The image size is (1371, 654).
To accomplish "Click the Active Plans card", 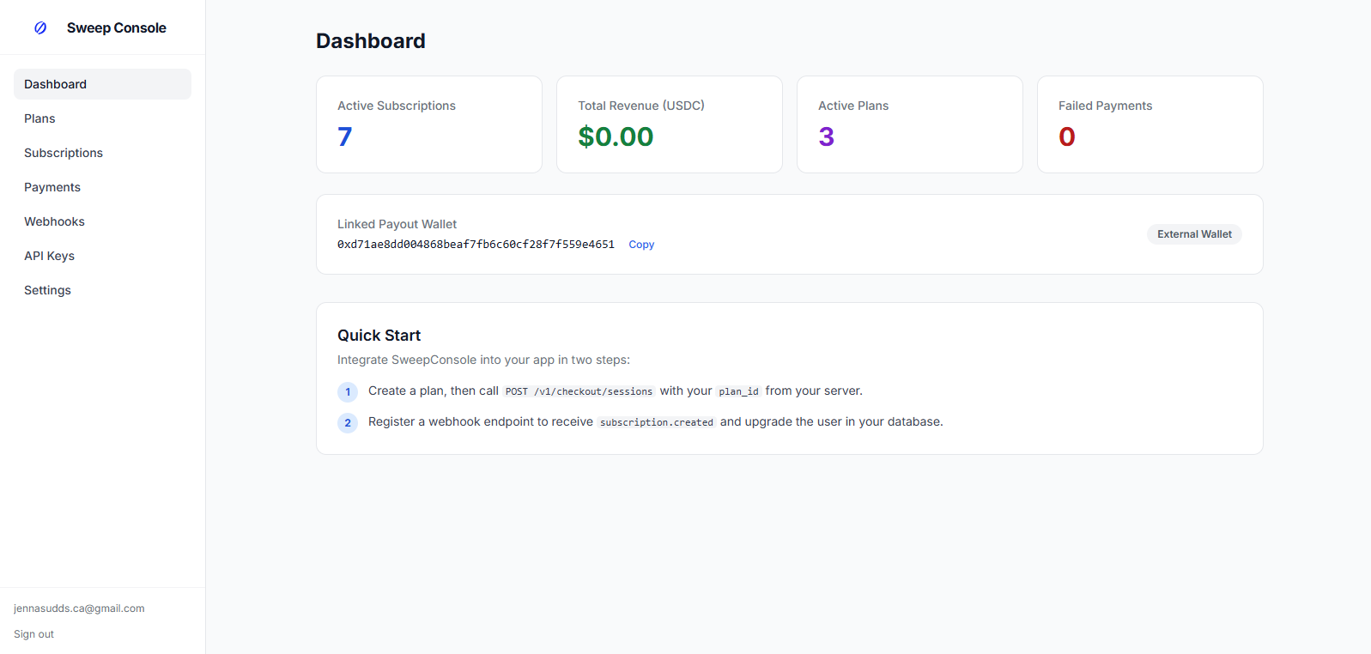I will coord(910,124).
